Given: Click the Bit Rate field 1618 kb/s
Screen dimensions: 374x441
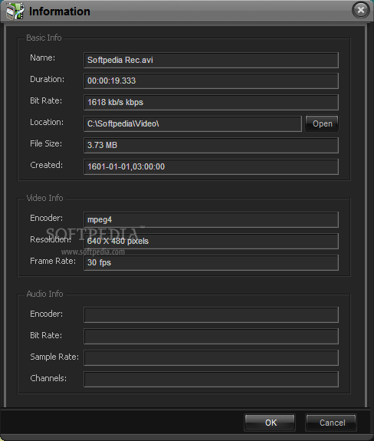Looking at the screenshot, I should pos(211,102).
